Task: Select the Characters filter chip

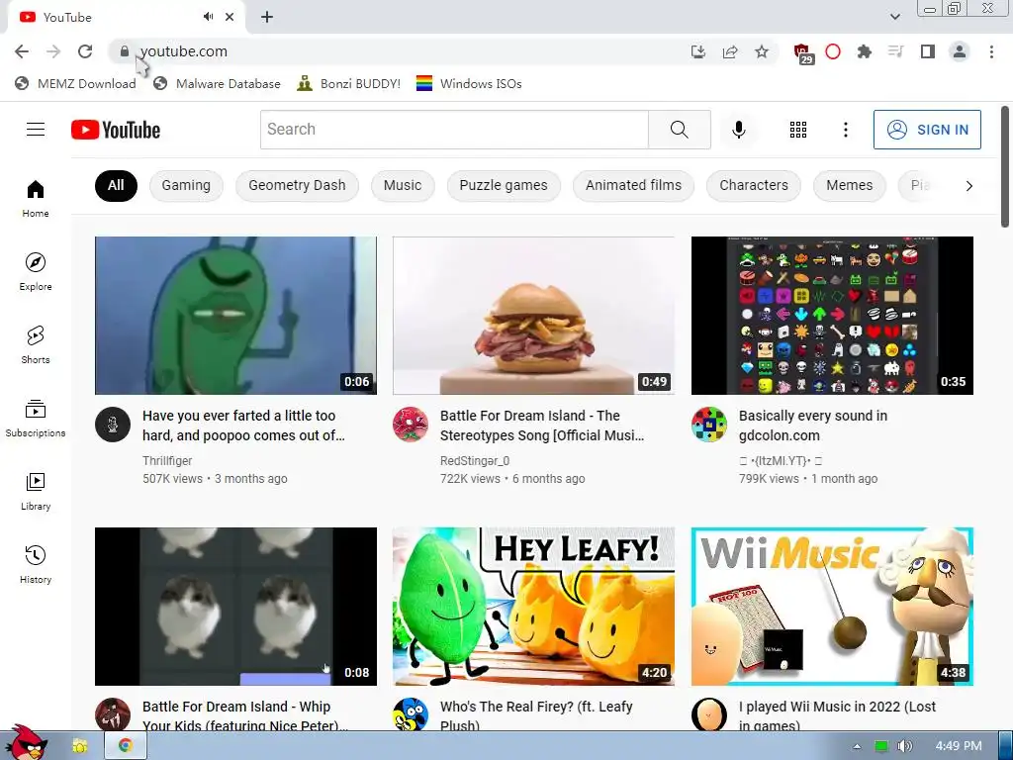Action: tap(753, 185)
